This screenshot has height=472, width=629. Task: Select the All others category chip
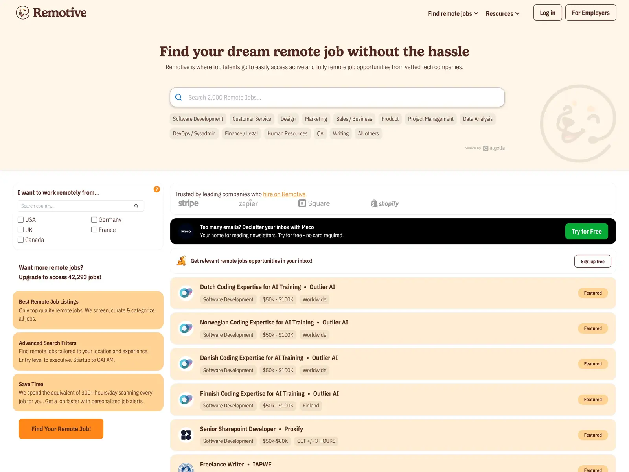point(368,133)
